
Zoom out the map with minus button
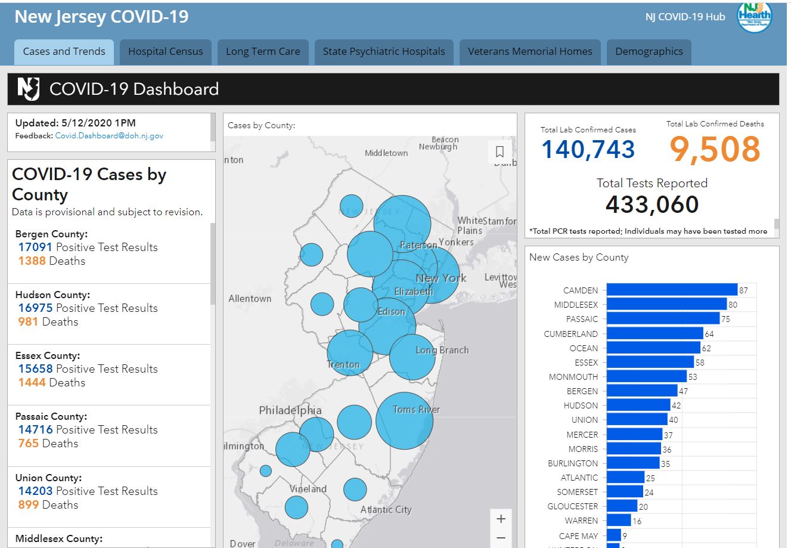(x=501, y=538)
